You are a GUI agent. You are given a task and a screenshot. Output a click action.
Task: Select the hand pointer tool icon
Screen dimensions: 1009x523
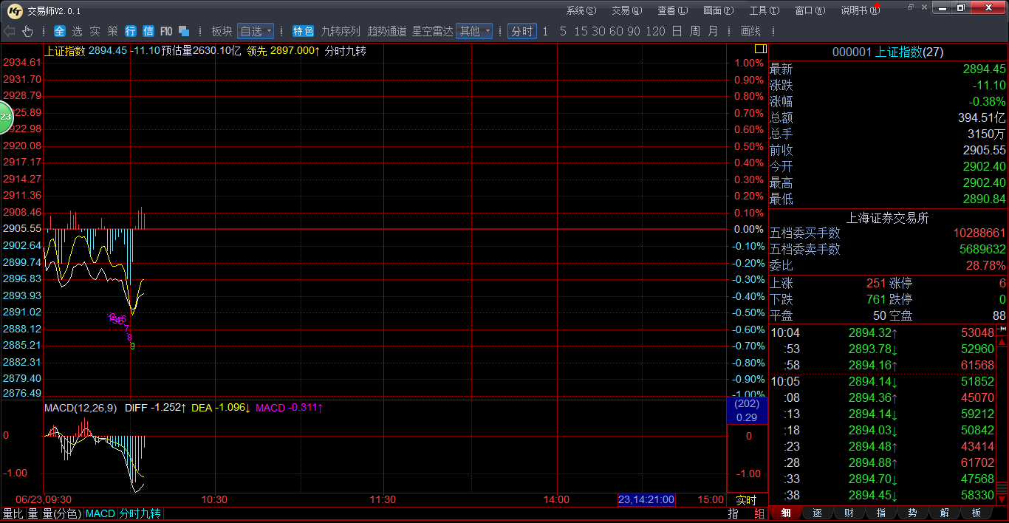[x=28, y=31]
